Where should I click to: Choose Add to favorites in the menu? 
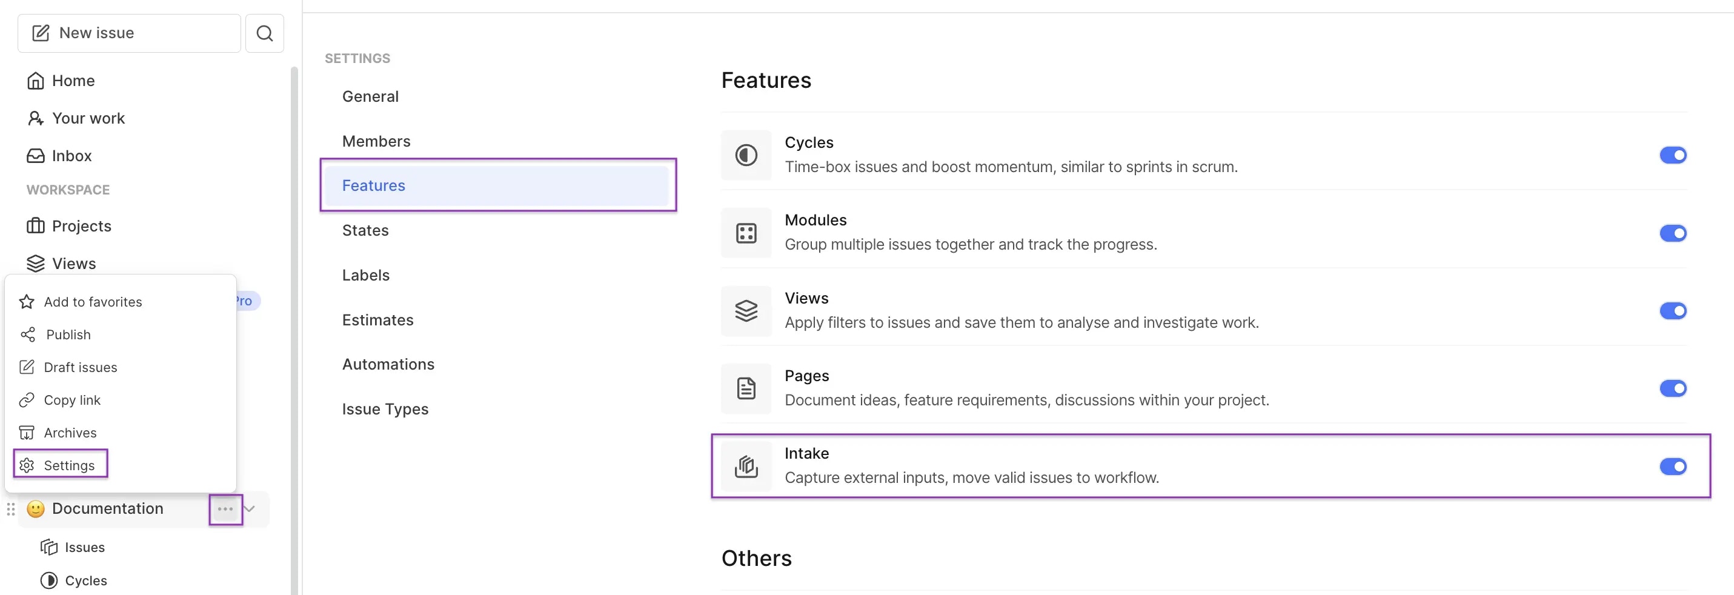93,302
